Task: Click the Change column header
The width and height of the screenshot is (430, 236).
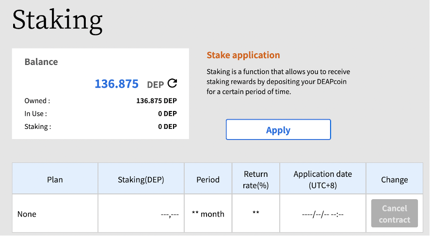Action: point(394,178)
